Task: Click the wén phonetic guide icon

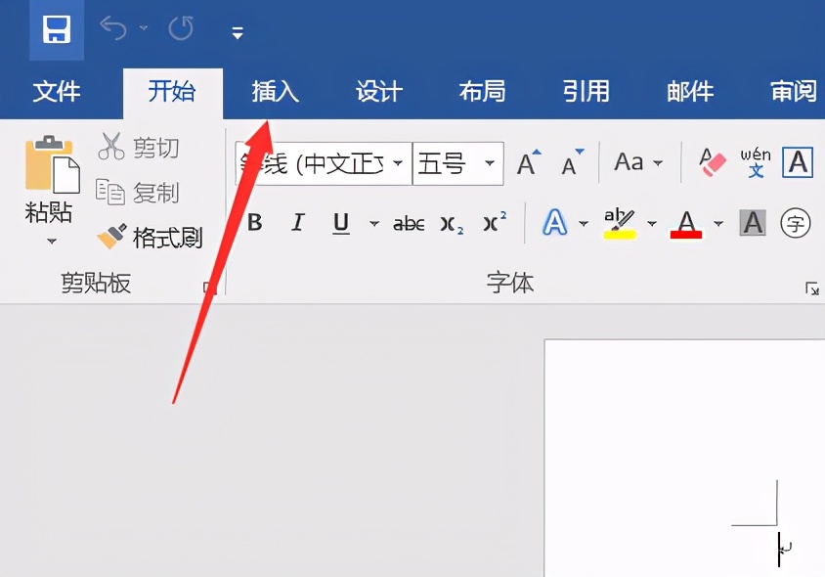Action: click(x=756, y=162)
